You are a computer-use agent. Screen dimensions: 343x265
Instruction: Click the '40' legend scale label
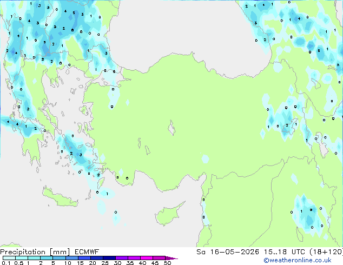tap(142, 263)
